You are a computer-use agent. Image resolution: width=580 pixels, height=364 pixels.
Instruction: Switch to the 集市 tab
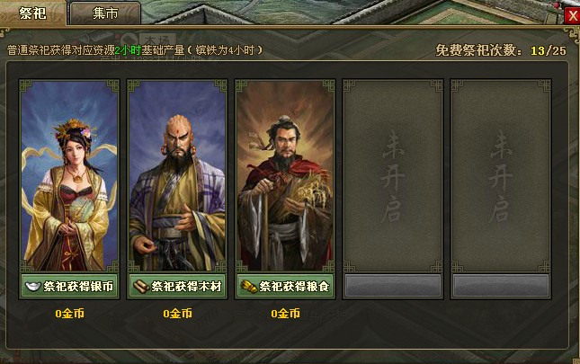[105, 13]
